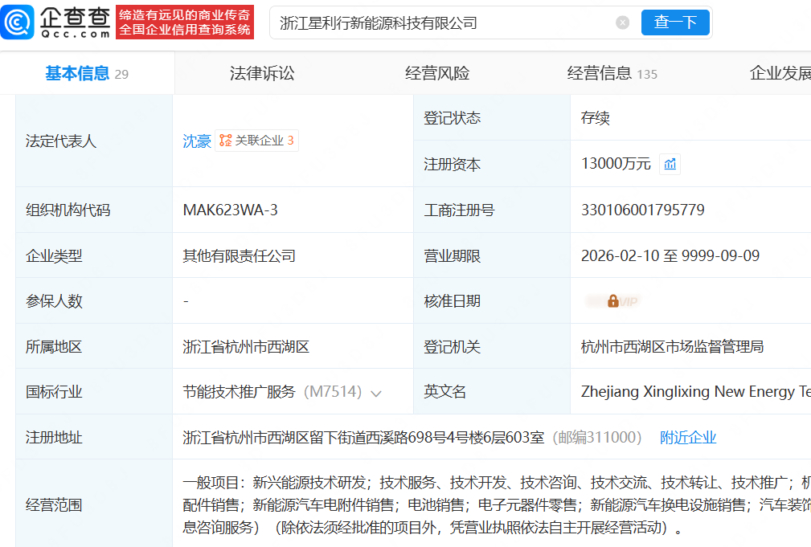Select the 法定代表人 label cell
Viewport: 811px width, 547px height.
94,141
